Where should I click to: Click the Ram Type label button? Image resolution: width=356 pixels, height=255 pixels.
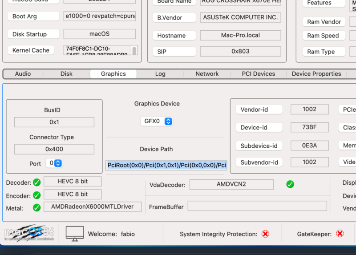pos(324,52)
